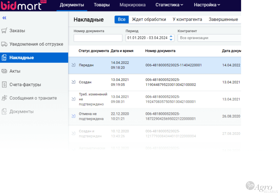278x193 pixels.
Task: Click timestamp 13.04.2021 09:08:31
Action: [120, 99]
